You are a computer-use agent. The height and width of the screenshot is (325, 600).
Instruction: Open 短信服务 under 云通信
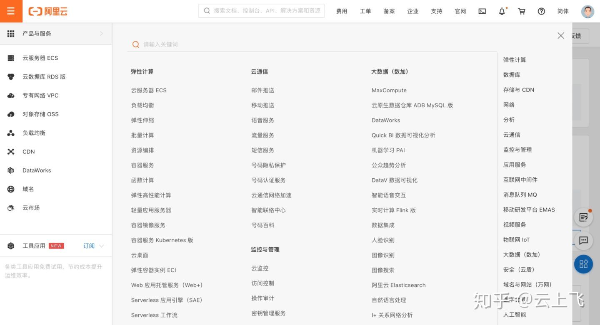pos(262,150)
